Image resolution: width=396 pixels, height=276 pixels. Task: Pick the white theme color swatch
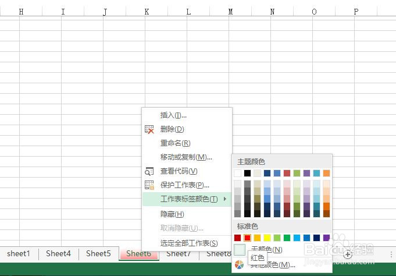(238, 173)
